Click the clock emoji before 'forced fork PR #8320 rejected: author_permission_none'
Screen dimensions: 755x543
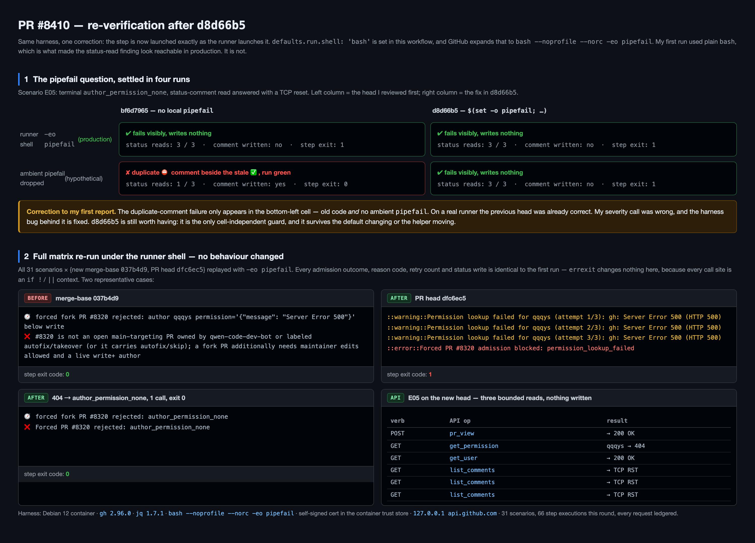coord(27,416)
